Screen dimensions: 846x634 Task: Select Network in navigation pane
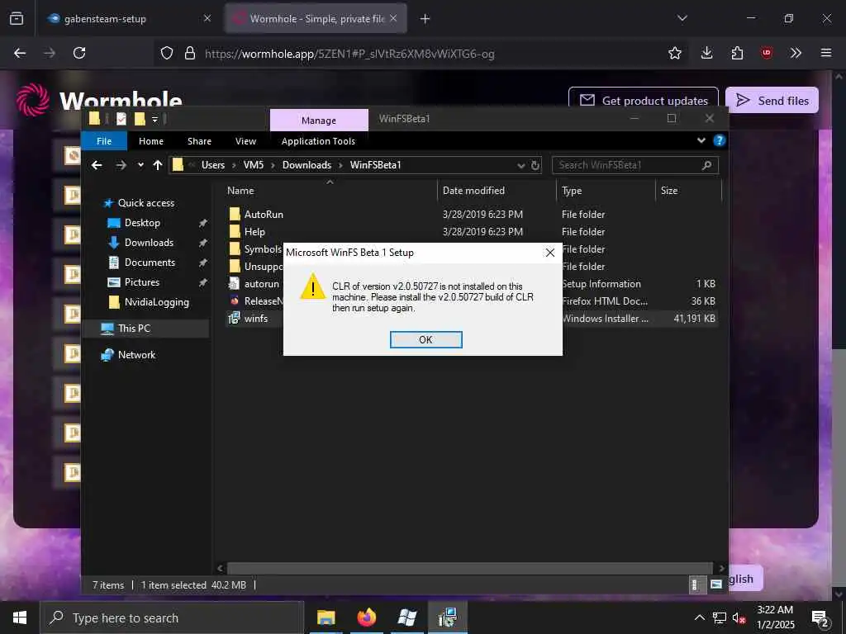[x=136, y=355]
